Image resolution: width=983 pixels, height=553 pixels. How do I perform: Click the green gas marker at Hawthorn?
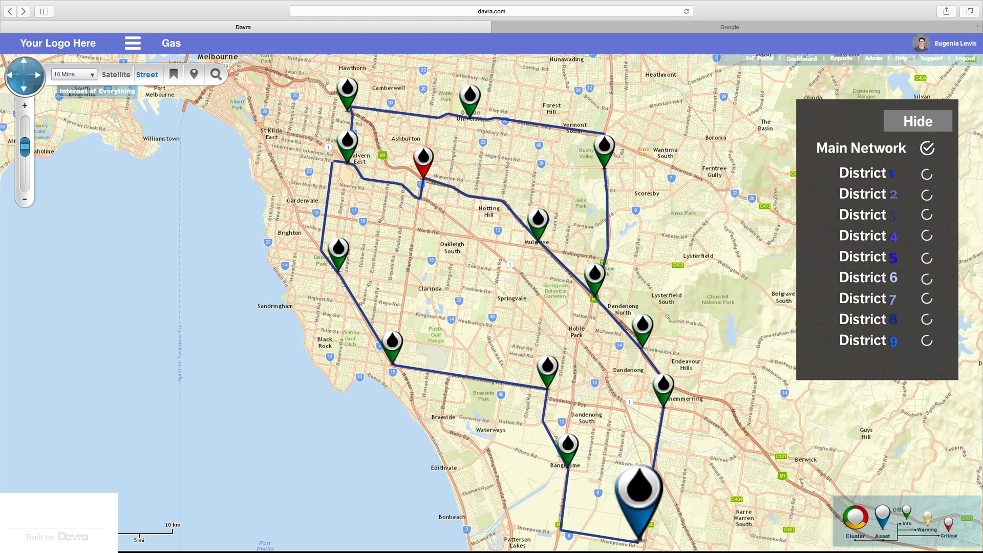347,94
